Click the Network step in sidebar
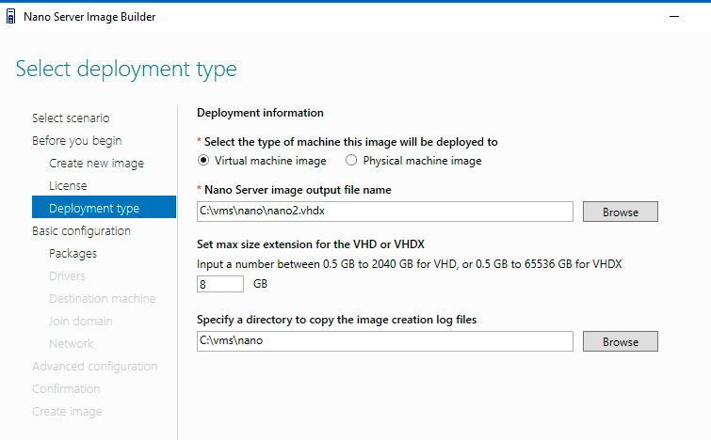711x440 pixels. pos(72,343)
